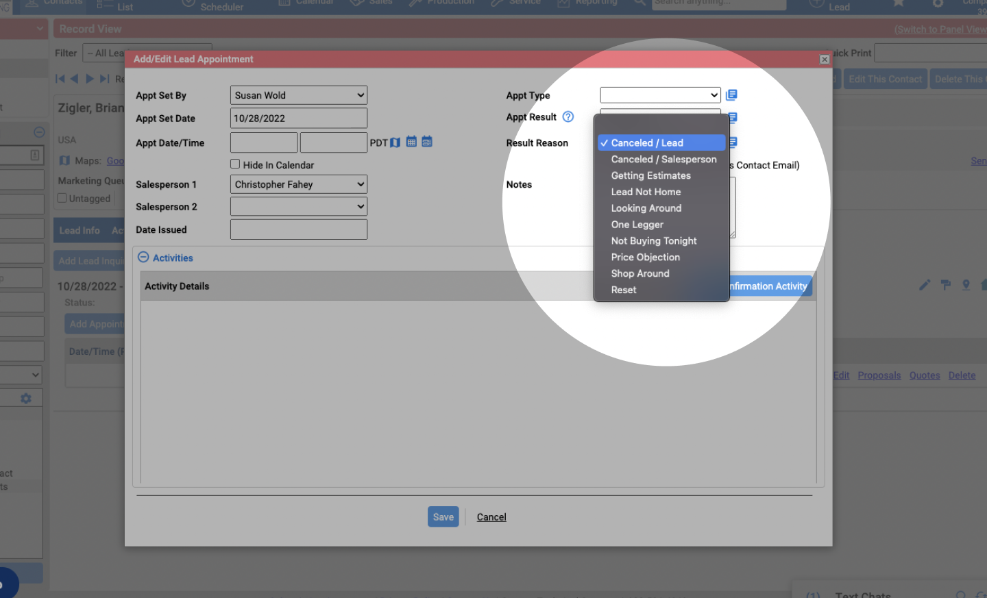Click the list-edit icon next to Appt Type
This screenshot has width=987, height=598.
click(x=731, y=95)
